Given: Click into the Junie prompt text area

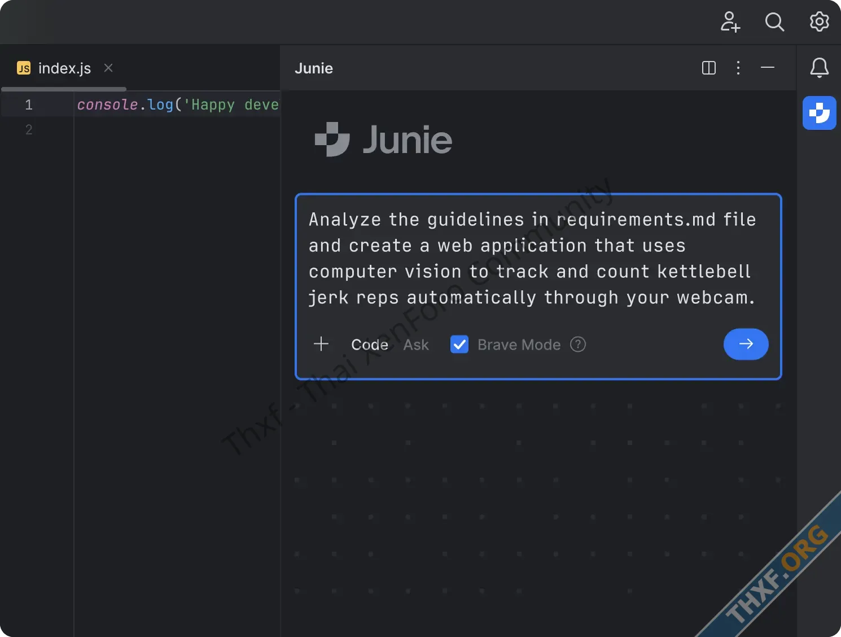Looking at the screenshot, I should 532,258.
